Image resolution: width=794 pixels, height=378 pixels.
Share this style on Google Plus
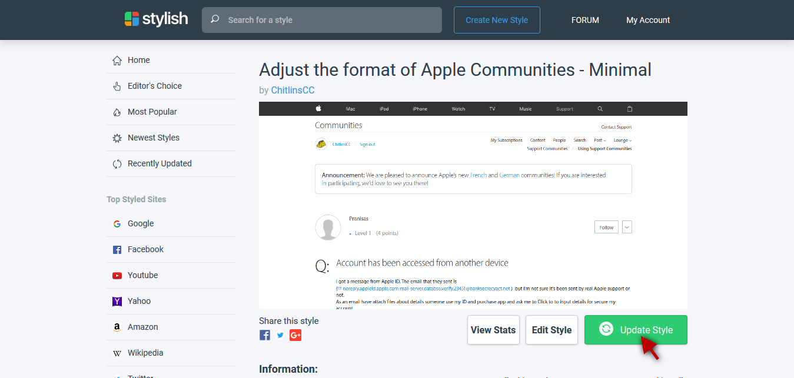point(295,335)
